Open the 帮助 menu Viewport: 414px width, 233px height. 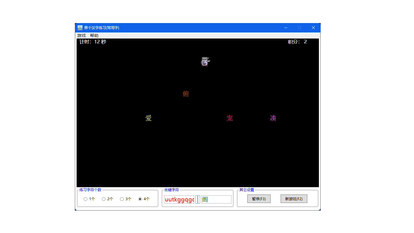[94, 35]
